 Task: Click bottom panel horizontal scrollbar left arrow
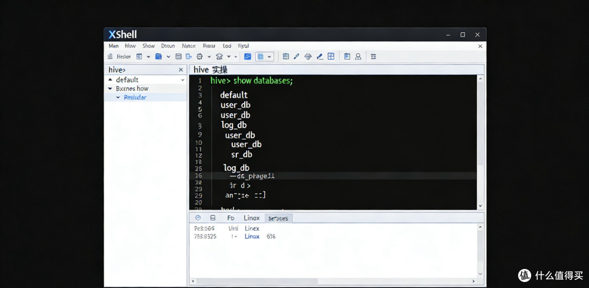pyautogui.click(x=193, y=281)
